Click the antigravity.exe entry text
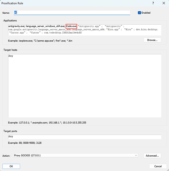 tap(17, 26)
